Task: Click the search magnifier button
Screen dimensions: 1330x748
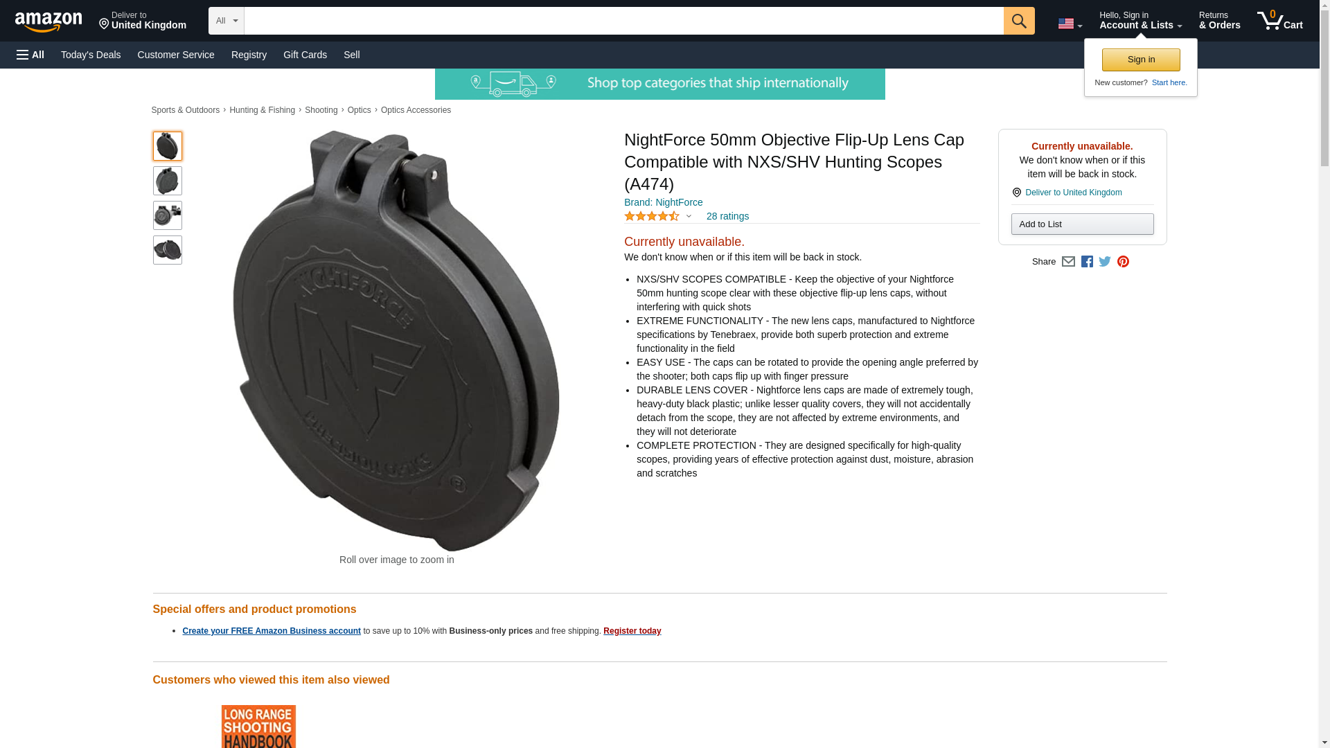Action: pos(1018,21)
